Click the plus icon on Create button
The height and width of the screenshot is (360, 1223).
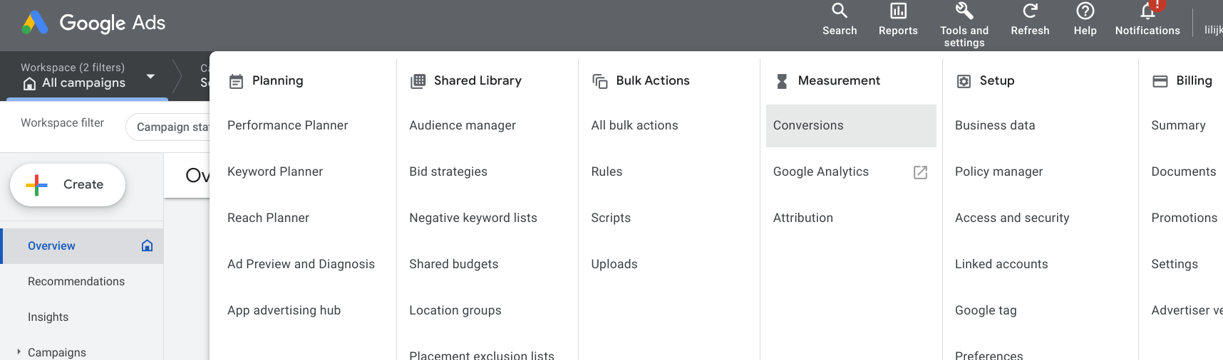pyautogui.click(x=36, y=185)
